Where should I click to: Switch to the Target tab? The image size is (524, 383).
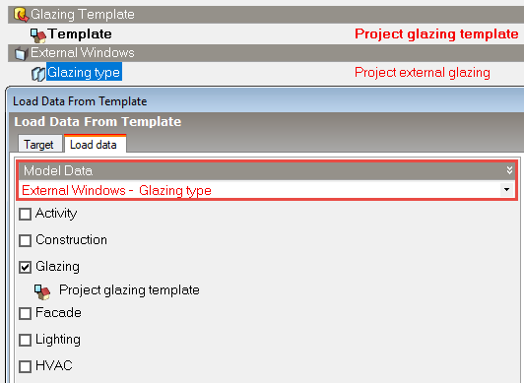point(38,145)
